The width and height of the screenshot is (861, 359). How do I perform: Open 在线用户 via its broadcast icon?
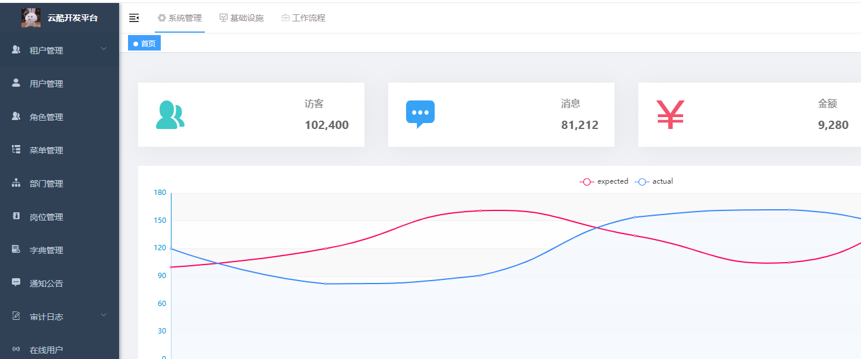(16, 349)
